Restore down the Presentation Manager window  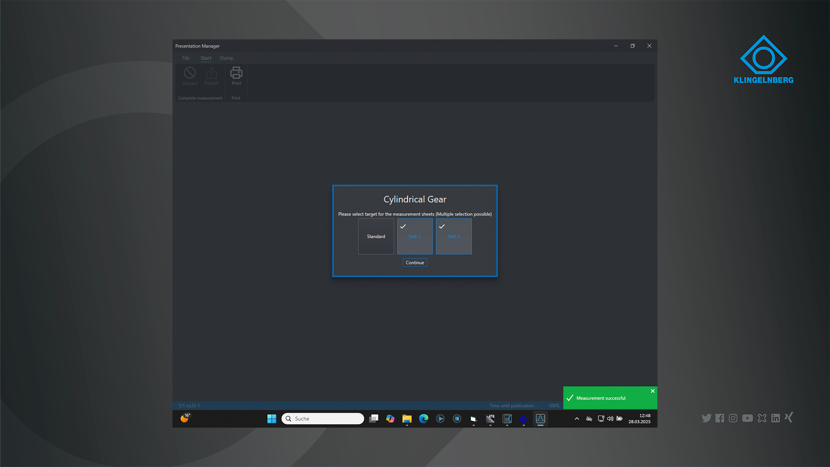(632, 46)
